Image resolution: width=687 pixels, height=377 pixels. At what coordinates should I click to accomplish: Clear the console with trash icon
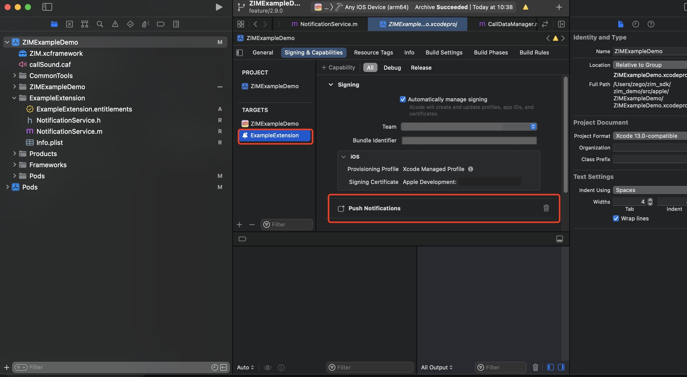point(535,367)
